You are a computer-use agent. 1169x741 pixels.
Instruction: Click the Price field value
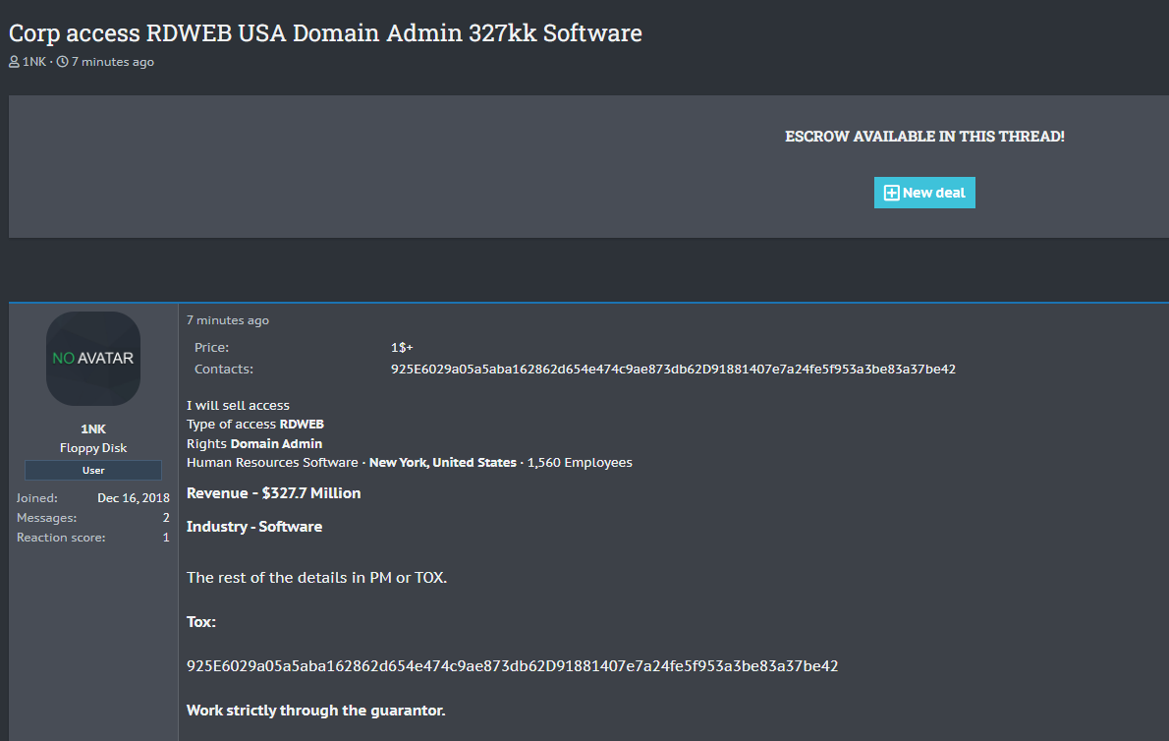[402, 348]
